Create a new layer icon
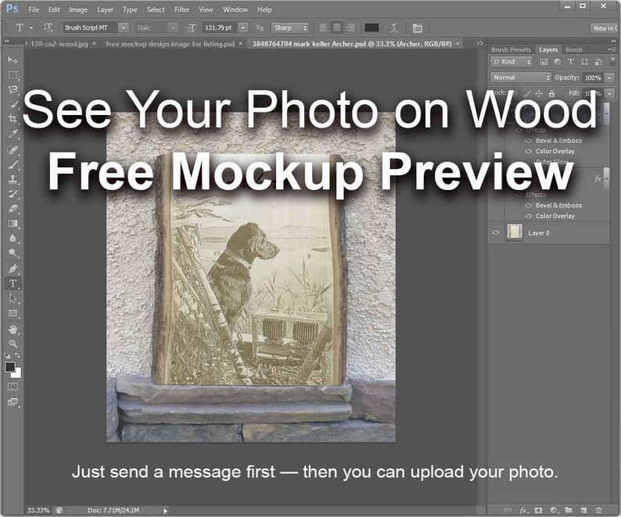Screen dimensions: 621x517 pyautogui.click(x=583, y=510)
